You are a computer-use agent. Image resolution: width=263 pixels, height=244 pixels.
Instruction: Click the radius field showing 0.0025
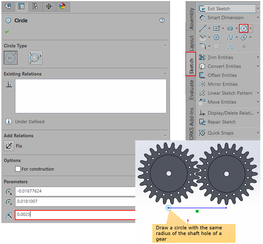coord(75,215)
